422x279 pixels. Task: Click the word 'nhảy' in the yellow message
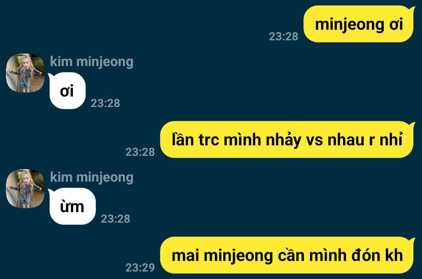(x=284, y=140)
